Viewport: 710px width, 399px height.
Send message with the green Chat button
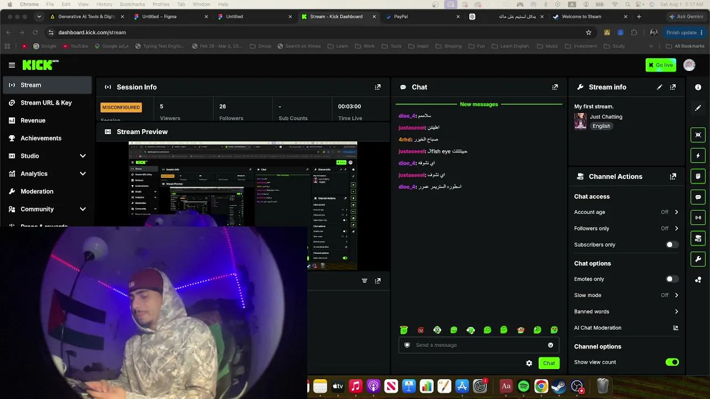(549, 363)
